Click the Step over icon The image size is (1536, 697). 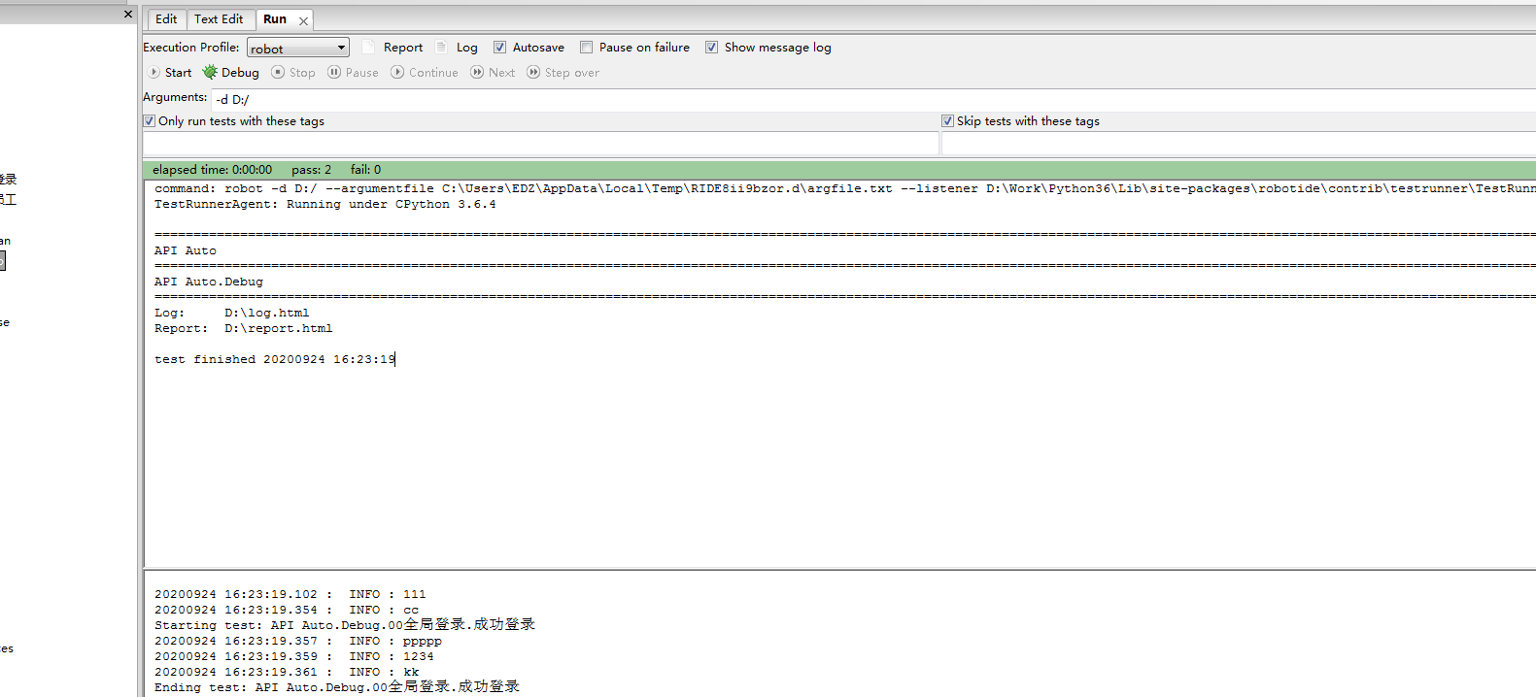(x=533, y=72)
